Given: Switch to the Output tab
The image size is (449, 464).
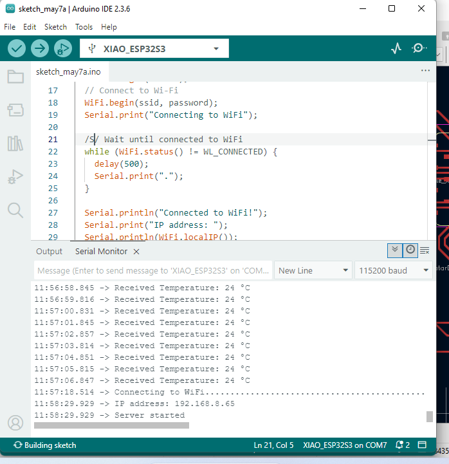Looking at the screenshot, I should [49, 251].
